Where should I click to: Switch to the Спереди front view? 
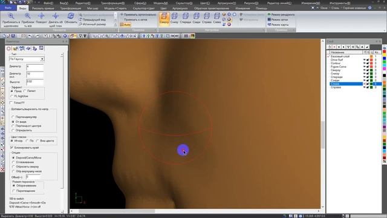click(x=186, y=19)
